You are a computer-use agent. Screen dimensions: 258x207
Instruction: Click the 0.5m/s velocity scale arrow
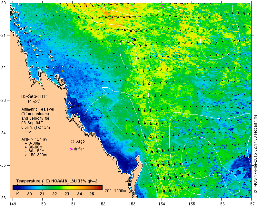point(28,132)
